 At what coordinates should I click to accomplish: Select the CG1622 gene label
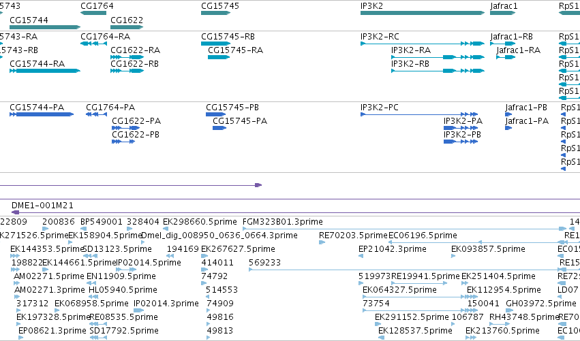coord(127,20)
